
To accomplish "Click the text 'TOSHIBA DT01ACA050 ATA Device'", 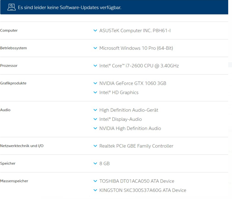I will click(137, 181).
